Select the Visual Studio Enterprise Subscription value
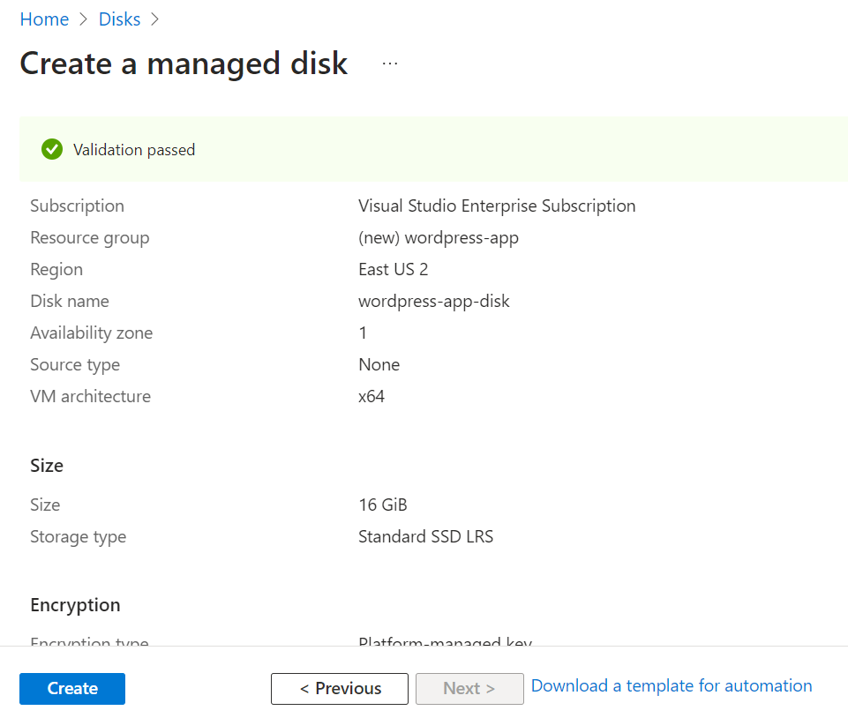 [497, 206]
